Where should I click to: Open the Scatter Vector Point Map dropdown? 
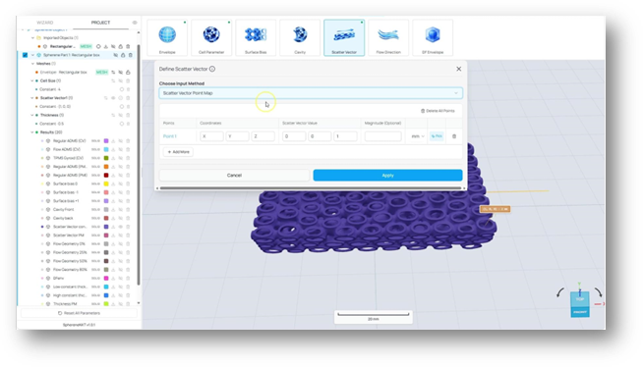[311, 93]
